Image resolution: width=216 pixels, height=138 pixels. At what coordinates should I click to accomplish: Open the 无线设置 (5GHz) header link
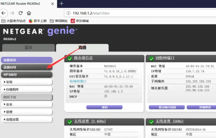tap(170, 121)
